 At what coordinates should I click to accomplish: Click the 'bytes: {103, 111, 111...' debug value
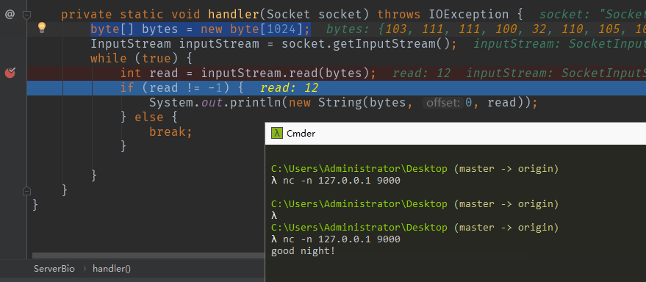click(486, 29)
